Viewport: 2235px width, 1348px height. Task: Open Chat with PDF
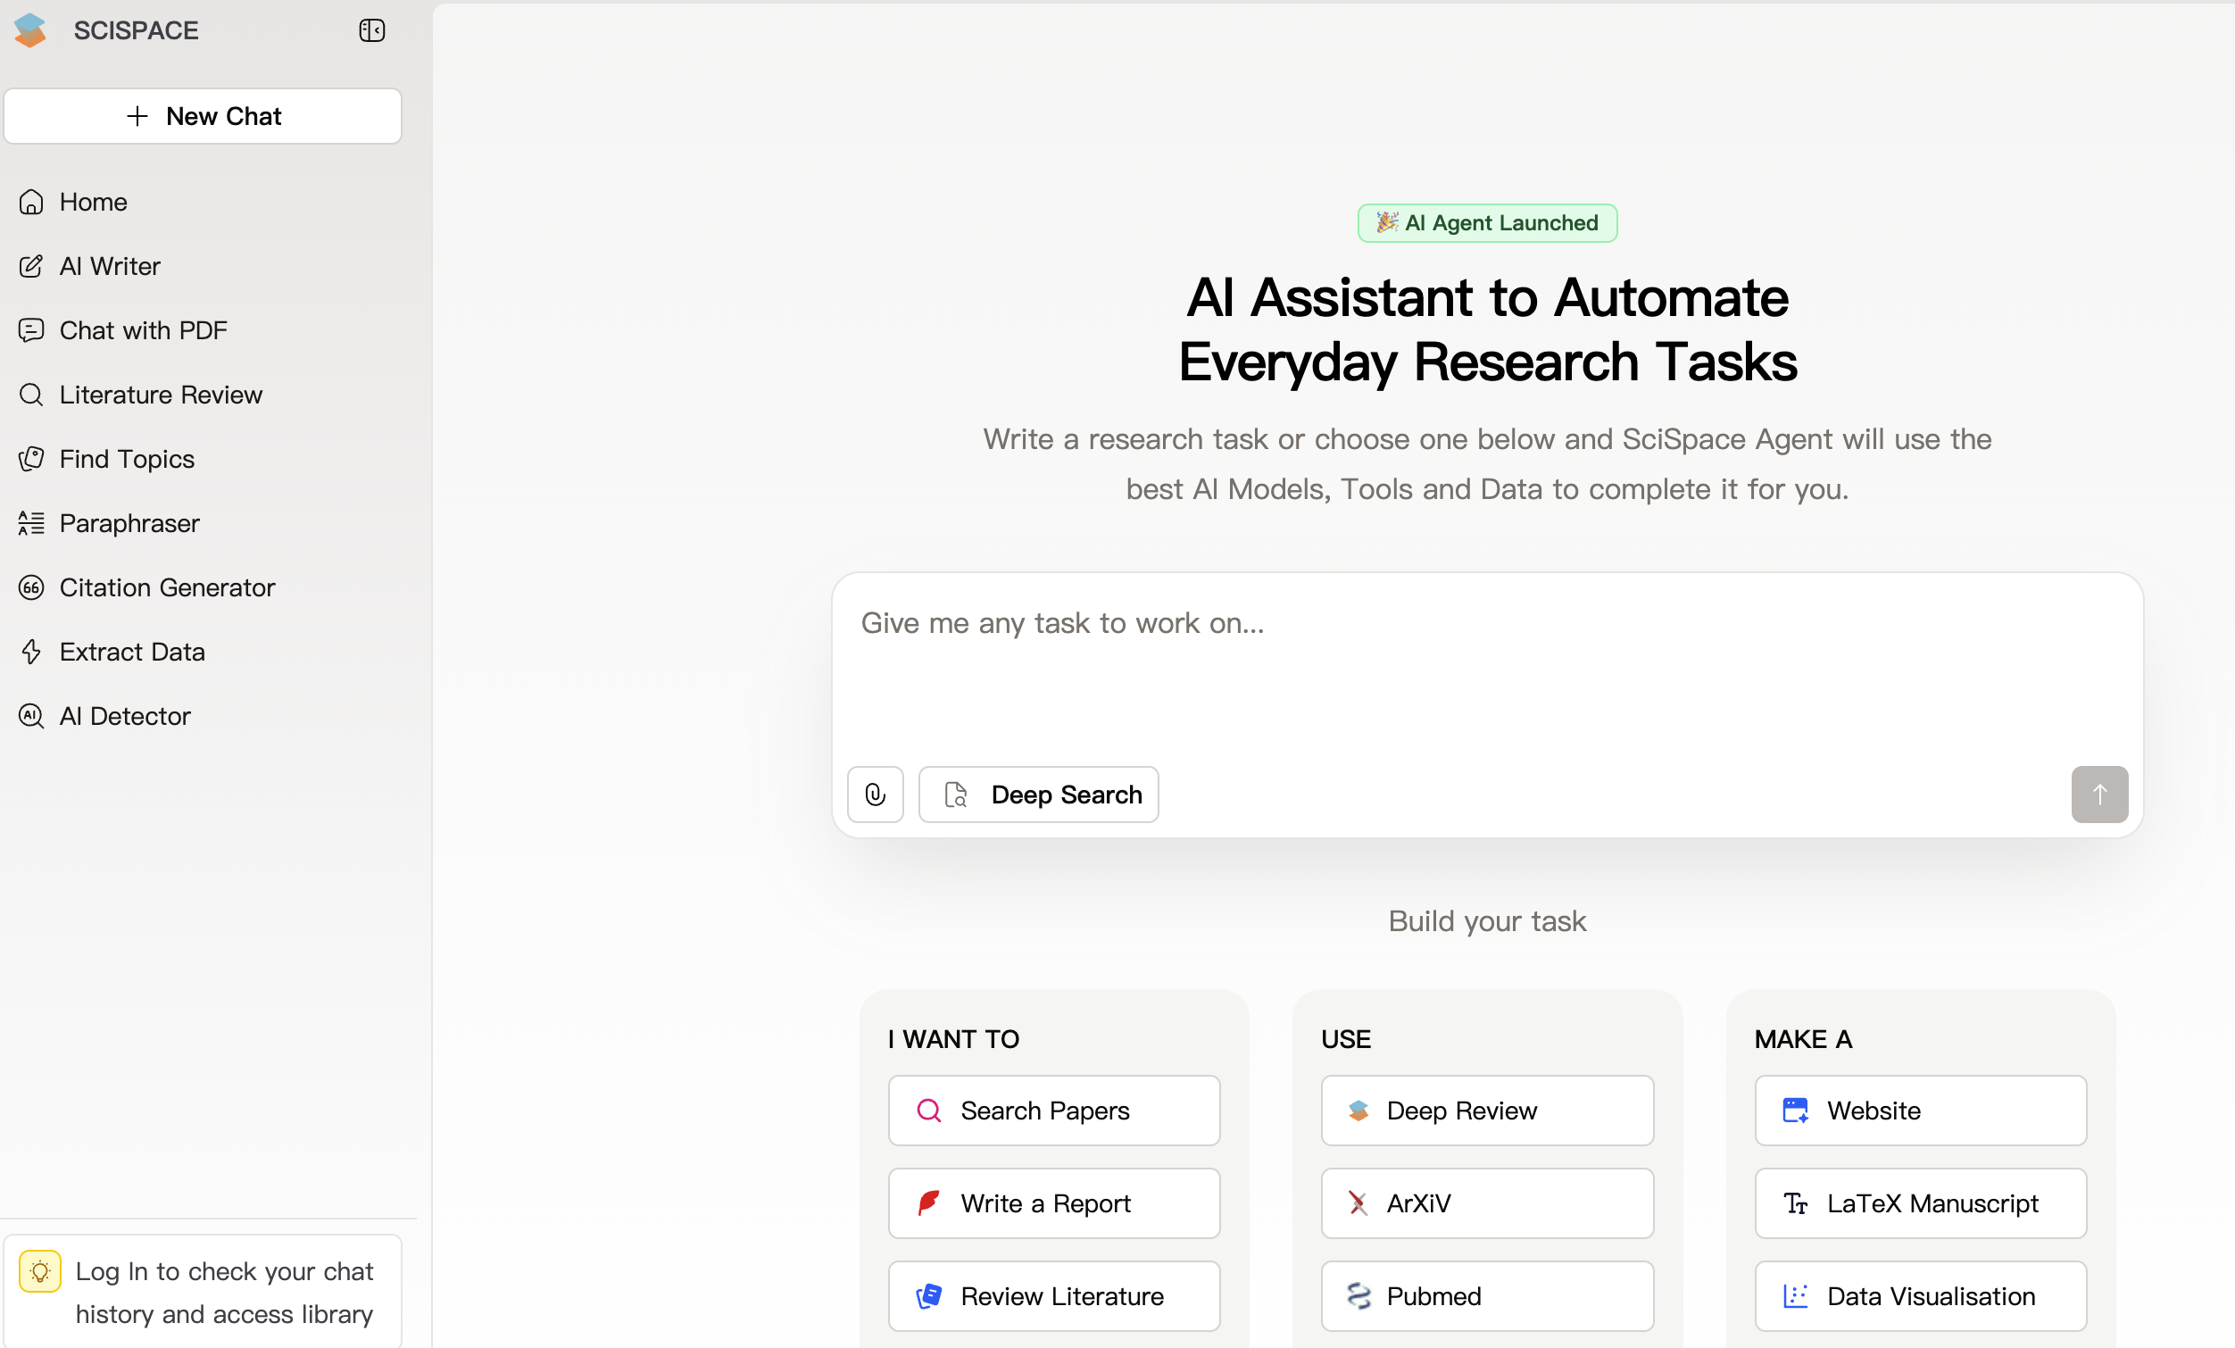coord(143,330)
